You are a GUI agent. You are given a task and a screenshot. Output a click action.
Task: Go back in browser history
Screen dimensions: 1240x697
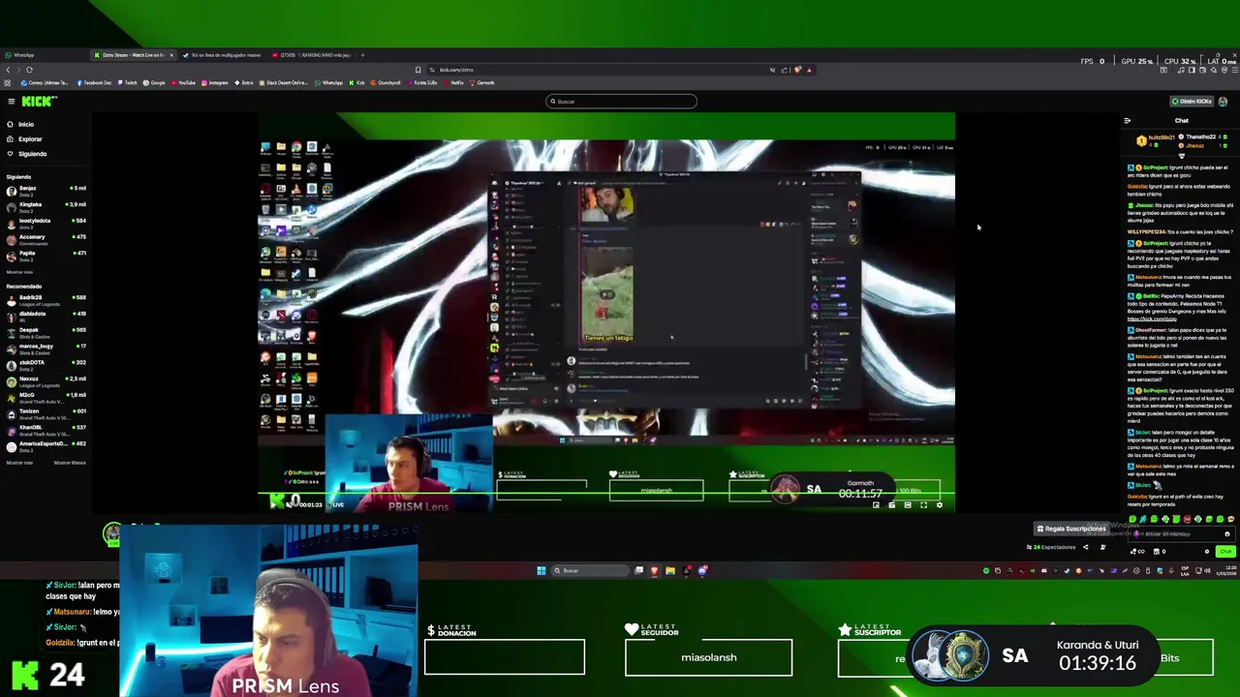8,70
